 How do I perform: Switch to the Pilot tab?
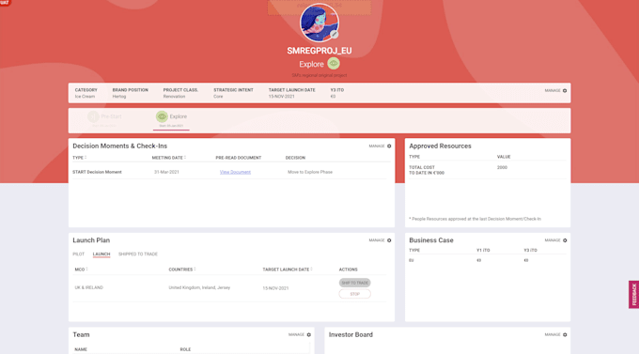pyautogui.click(x=78, y=254)
